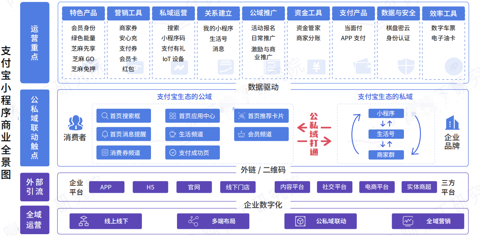
Task: Switch to the 支付产品 header tab
Action: coord(353,13)
